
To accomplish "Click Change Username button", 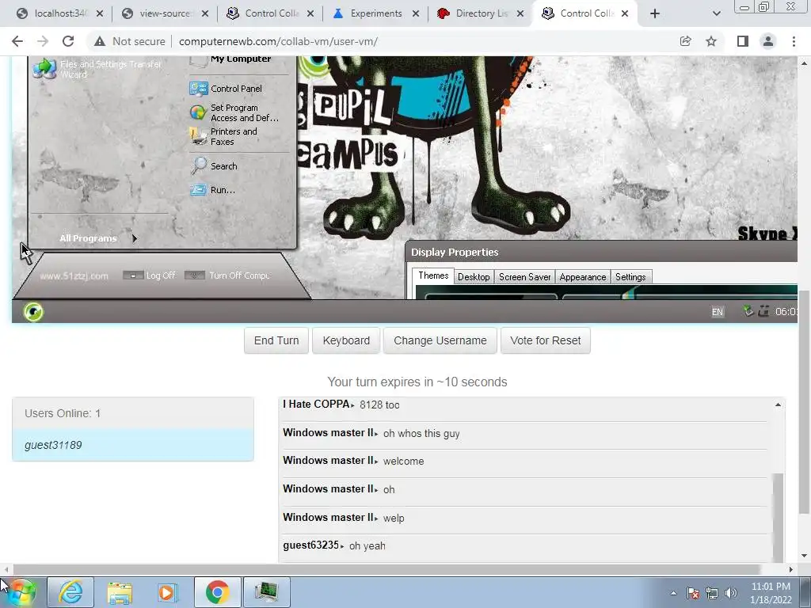I will (440, 340).
